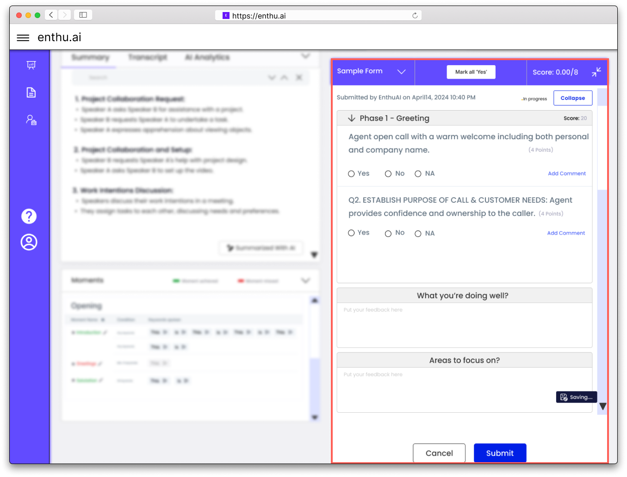Select Yes for warm welcome question

point(351,174)
